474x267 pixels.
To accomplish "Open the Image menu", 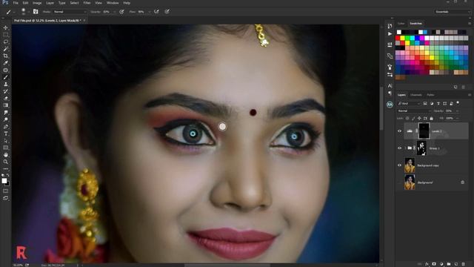I will pyautogui.click(x=37, y=3).
